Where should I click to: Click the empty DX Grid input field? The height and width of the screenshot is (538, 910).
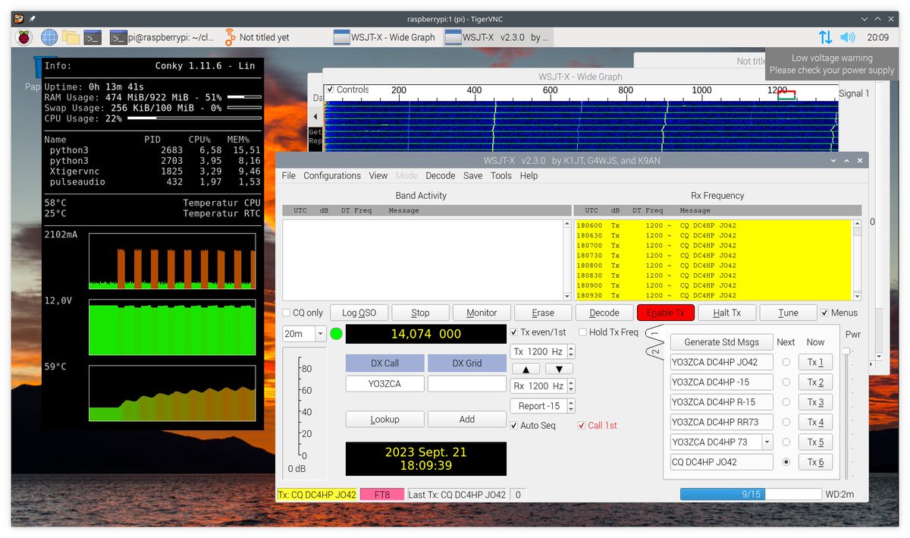(x=467, y=384)
